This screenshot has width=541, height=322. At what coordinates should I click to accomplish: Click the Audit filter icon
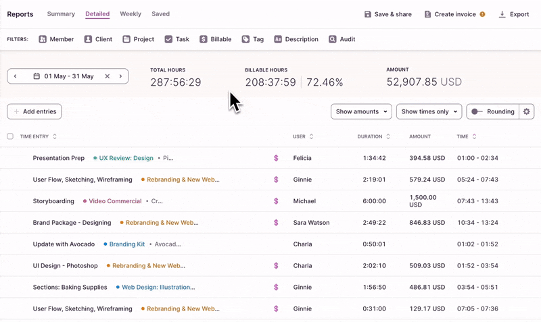click(333, 39)
